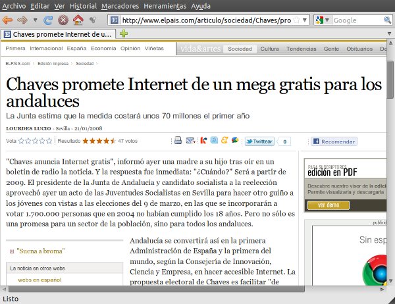This screenshot has height=304, width=395.
Task: Click the printer icon to print the article
Action: (x=177, y=140)
